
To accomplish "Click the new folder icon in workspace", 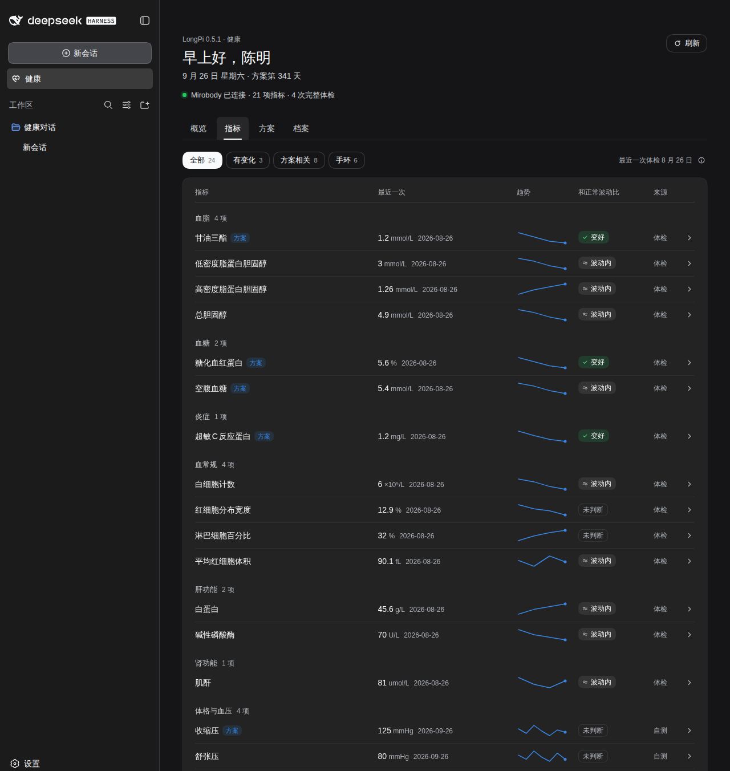I will 145,105.
